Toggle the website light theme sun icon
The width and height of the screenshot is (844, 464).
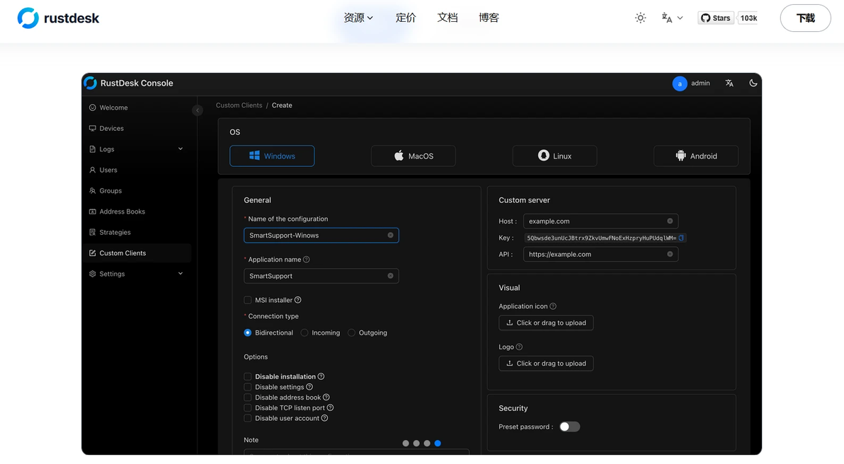coord(640,18)
